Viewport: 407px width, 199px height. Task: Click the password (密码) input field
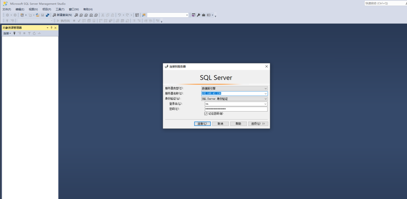pos(236,109)
